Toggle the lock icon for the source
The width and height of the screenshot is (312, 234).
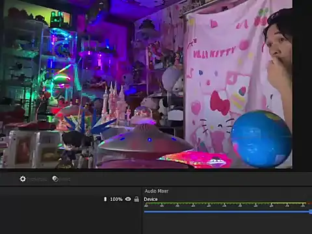point(136,199)
